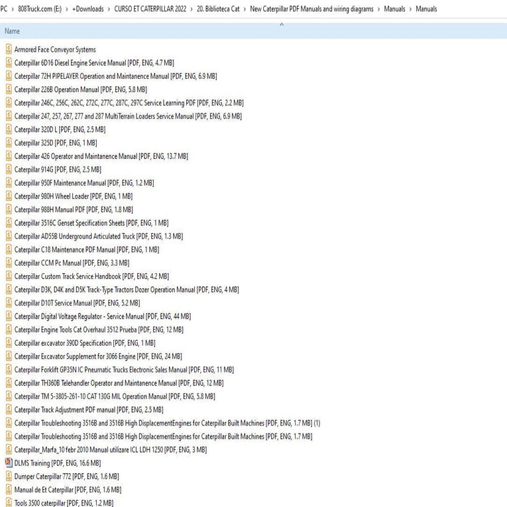Open the chevron dropdown after CURSO ET CATERPILLAR 2022
Image resolution: width=507 pixels, height=507 pixels.
click(192, 9)
